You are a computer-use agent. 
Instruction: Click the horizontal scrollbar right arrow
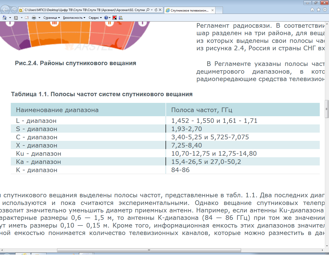[322, 250]
